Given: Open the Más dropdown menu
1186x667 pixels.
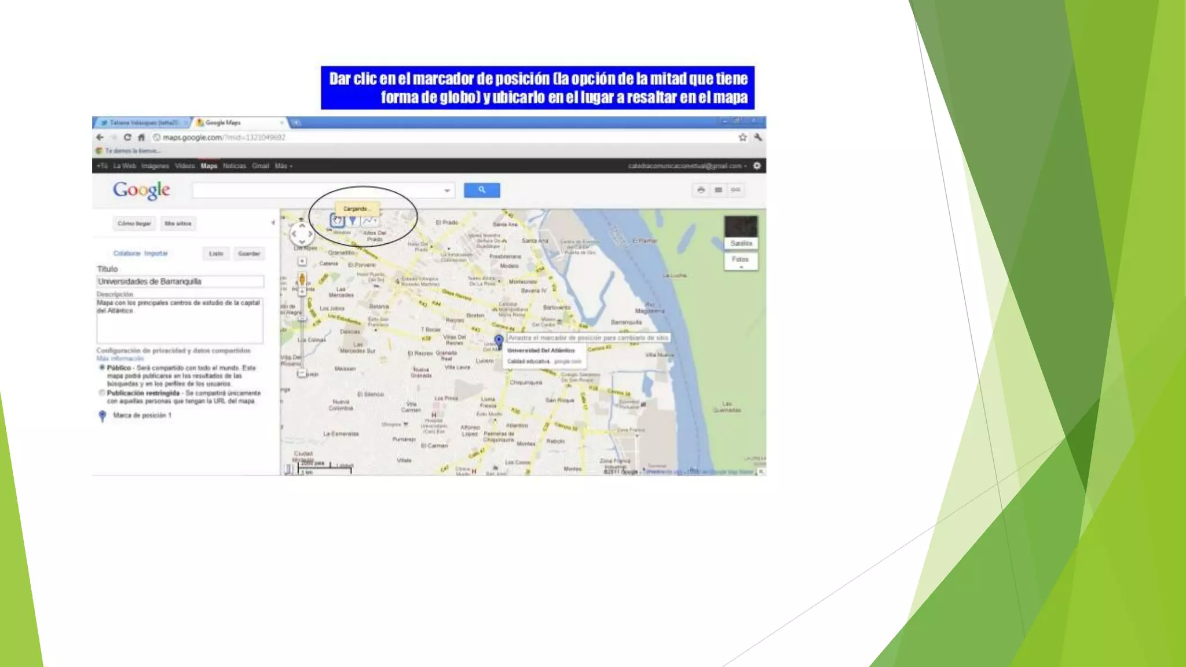Looking at the screenshot, I should coord(283,166).
